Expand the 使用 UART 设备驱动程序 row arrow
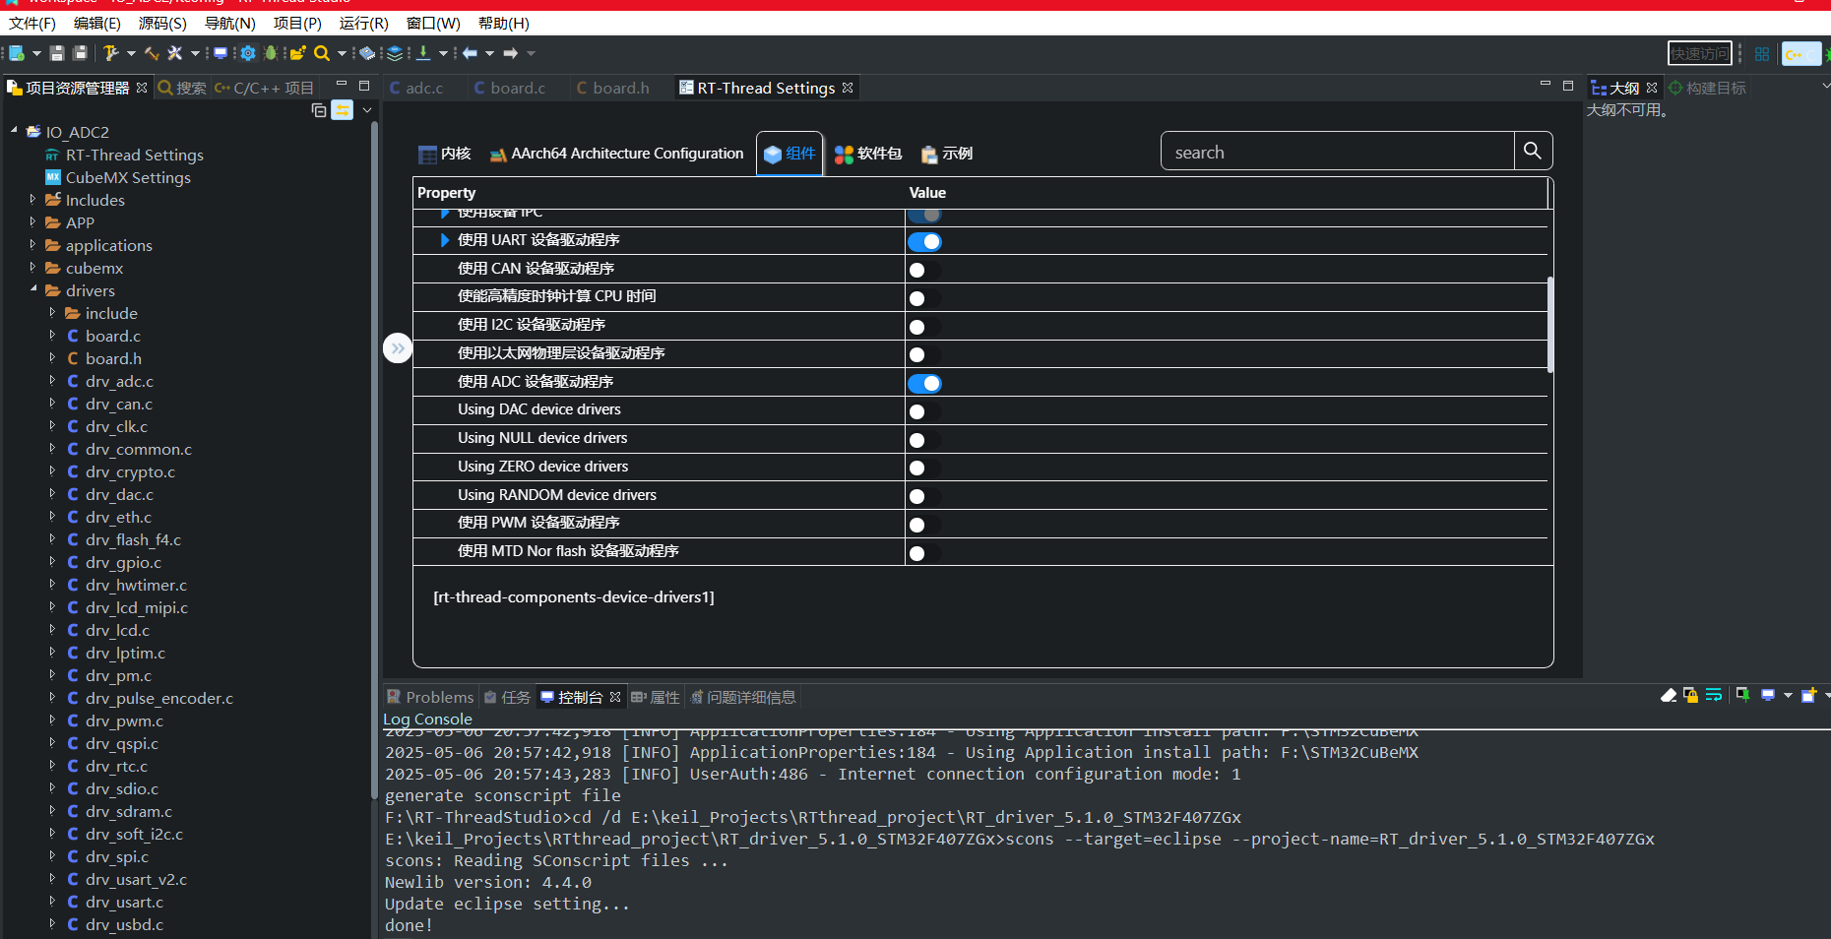The width and height of the screenshot is (1831, 939). click(x=444, y=240)
